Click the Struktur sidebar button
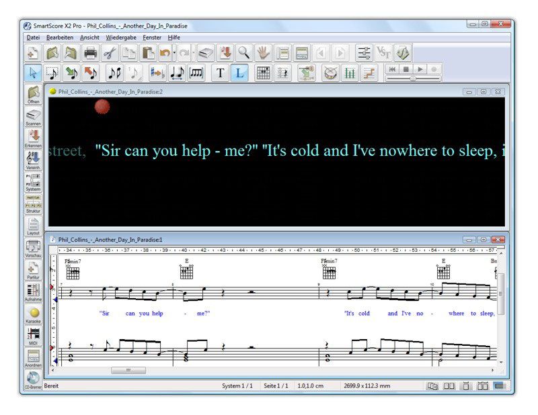Viewport: 538px width, 415px height. (33, 205)
